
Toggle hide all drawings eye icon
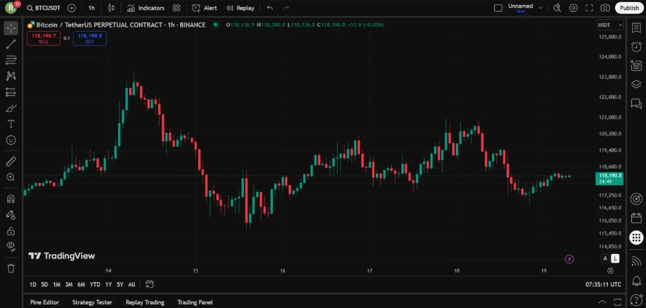click(11, 247)
